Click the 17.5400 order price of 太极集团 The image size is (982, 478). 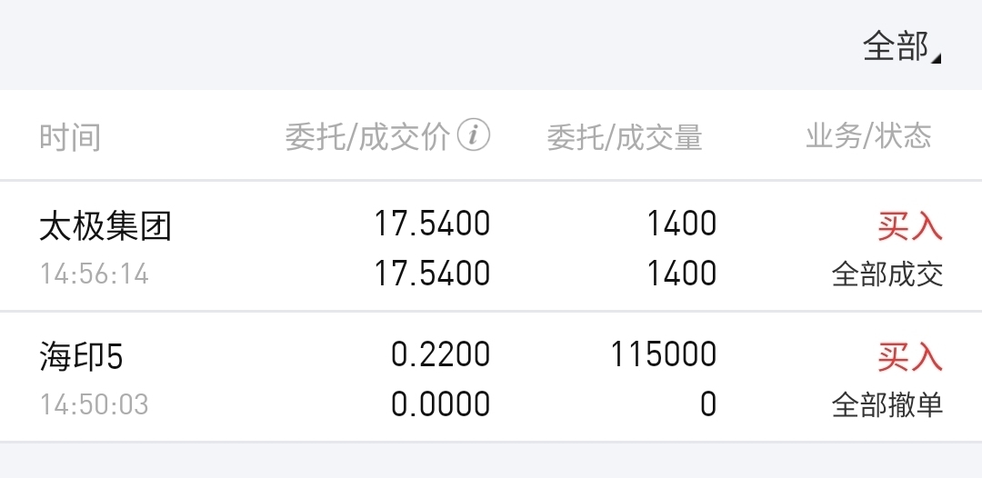[x=432, y=224]
